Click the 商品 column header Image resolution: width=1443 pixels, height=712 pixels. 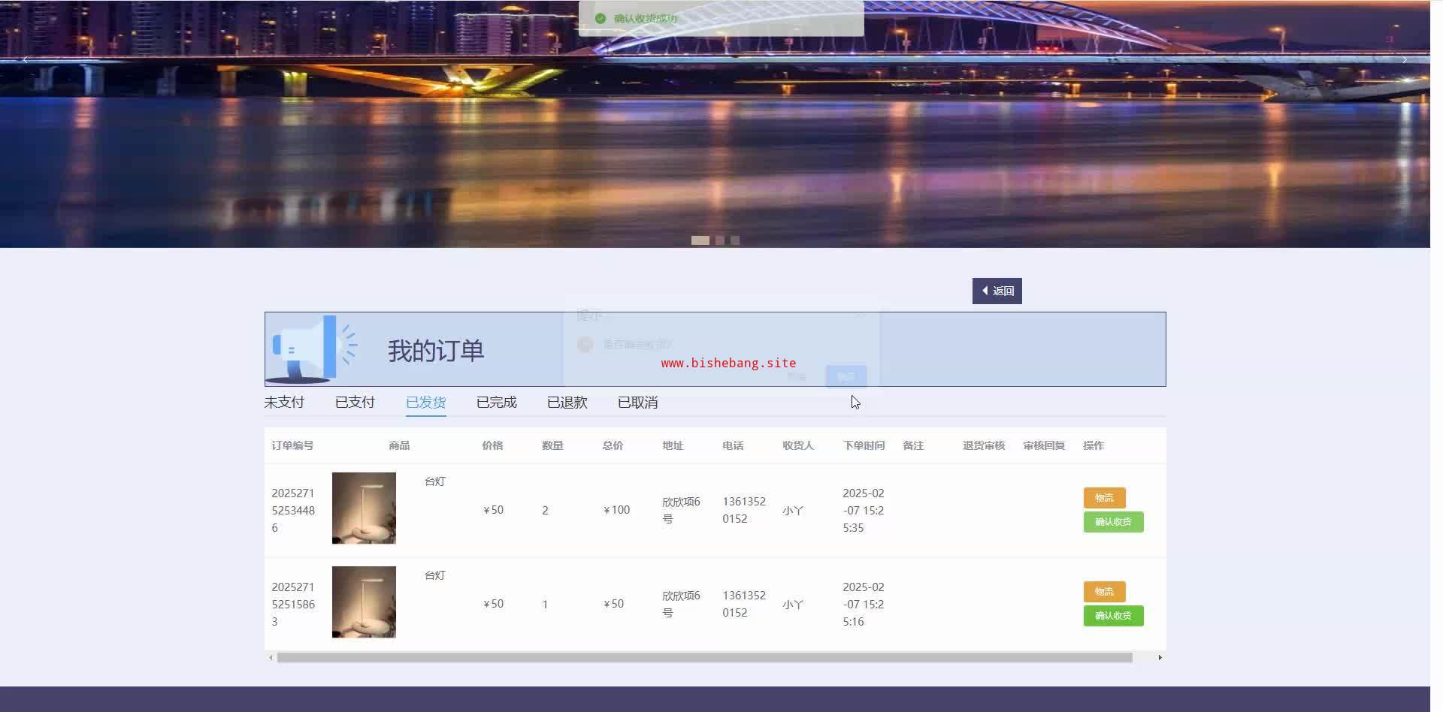[399, 445]
